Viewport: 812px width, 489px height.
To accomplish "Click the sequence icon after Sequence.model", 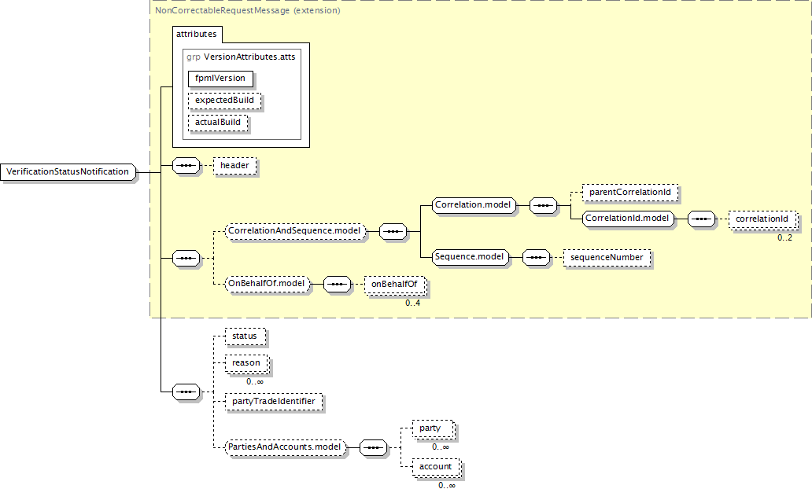I will (537, 257).
